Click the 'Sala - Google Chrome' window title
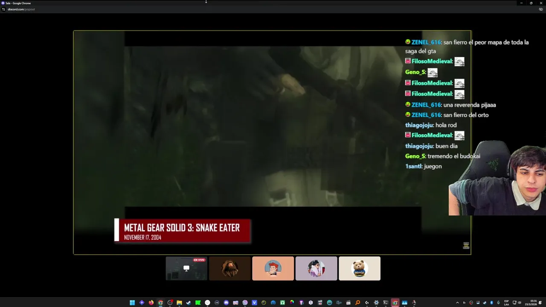The width and height of the screenshot is (546, 307). [18, 3]
